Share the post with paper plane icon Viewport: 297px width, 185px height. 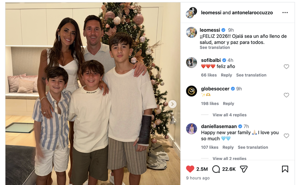[244, 169]
